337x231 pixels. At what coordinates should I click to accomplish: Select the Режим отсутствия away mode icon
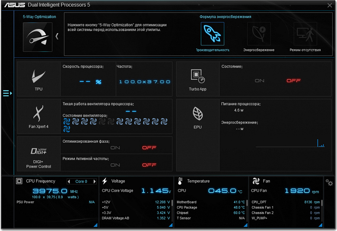[x=305, y=34]
